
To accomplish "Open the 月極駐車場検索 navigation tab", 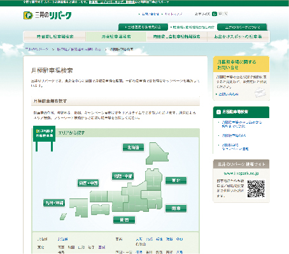I will click(116, 36).
